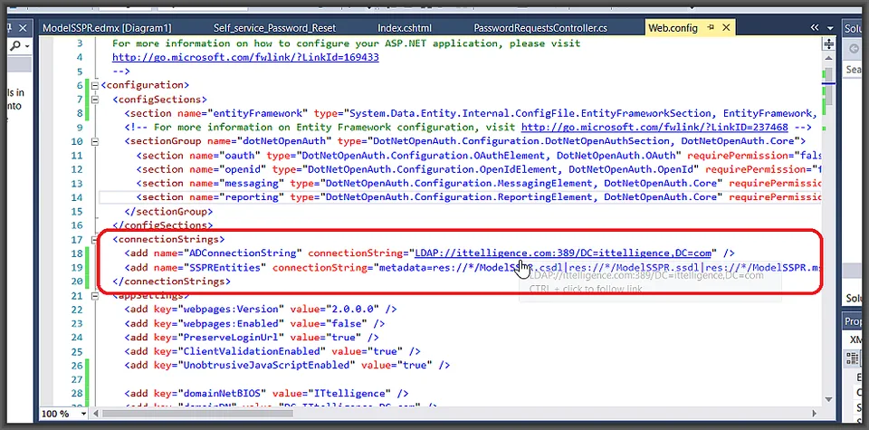Click the Properties categorized view icon

853,358
